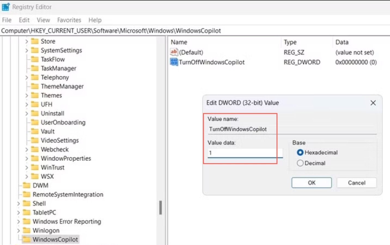Screen dimensions: 390x245
Task: Click the Shell folder icon
Action: pos(27,203)
